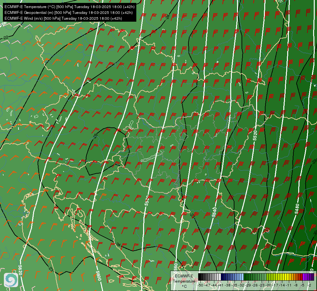The width and height of the screenshot is (317, 291).
Task: Click the -22 isotherm label on map
Action: coord(6,38)
